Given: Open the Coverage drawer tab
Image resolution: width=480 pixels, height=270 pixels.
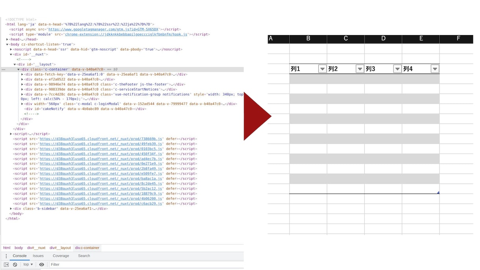Looking at the screenshot, I should click(x=61, y=256).
